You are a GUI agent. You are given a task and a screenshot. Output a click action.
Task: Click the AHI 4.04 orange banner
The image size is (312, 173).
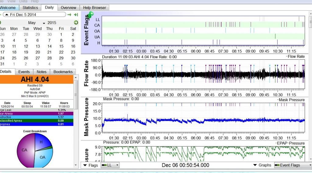click(x=37, y=79)
